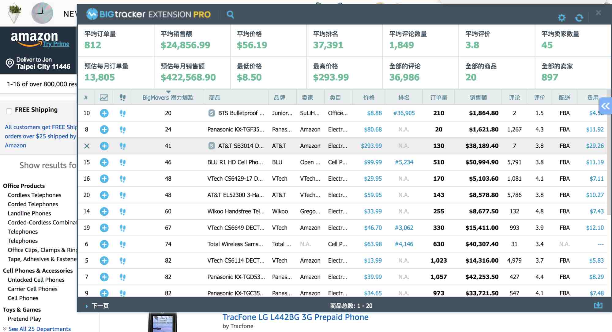Viewport: 612px width, 332px height.
Task: Add Wikoo Handsfree row with plus icon
Action: [104, 211]
